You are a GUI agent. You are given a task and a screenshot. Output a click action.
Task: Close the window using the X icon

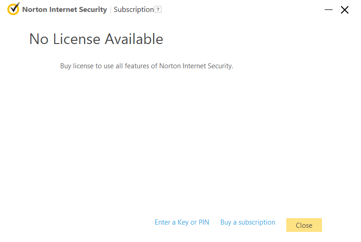click(344, 10)
